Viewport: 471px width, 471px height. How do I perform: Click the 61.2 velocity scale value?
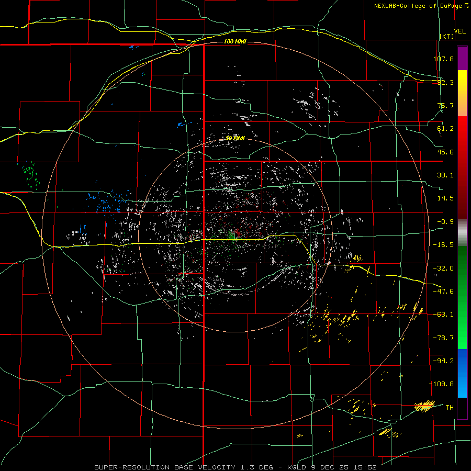445,129
